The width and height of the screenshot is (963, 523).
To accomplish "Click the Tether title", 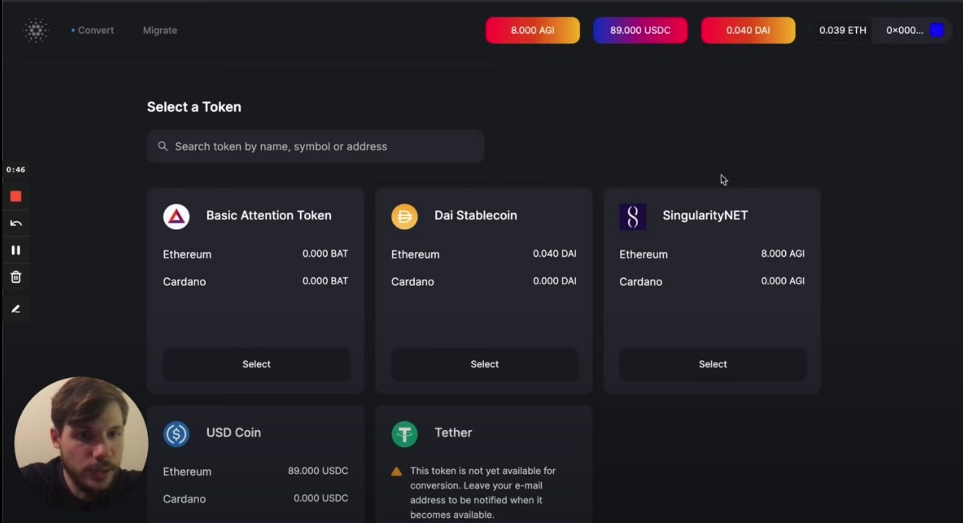I will point(453,433).
